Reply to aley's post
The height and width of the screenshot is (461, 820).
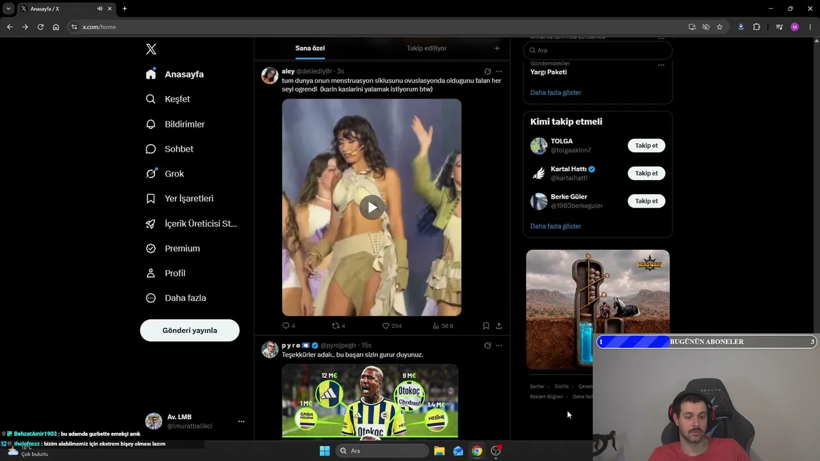coord(289,326)
